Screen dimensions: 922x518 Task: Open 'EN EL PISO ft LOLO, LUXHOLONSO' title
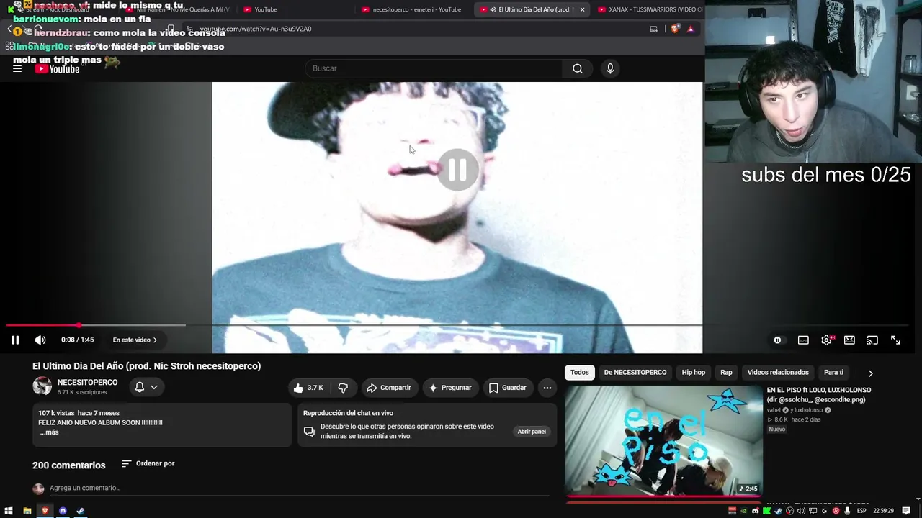tap(818, 395)
